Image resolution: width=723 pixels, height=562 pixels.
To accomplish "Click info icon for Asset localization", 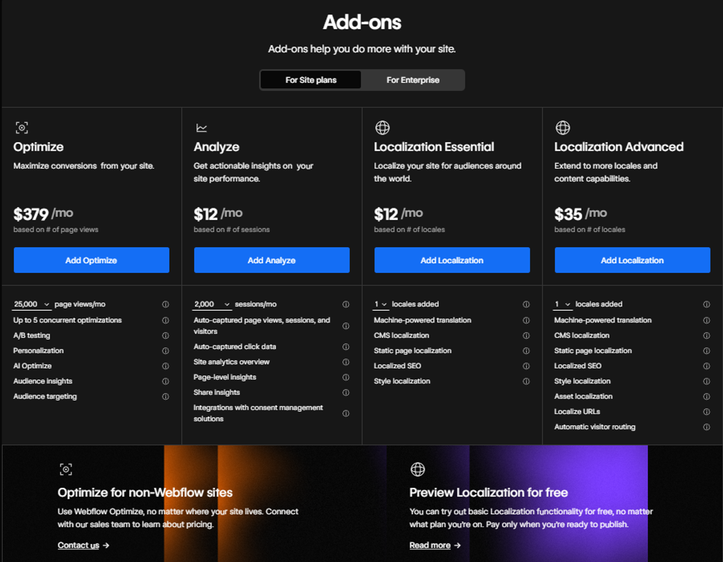I will click(x=706, y=397).
